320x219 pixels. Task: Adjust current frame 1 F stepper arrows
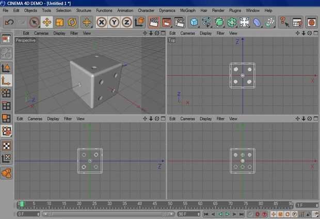(x=317, y=205)
